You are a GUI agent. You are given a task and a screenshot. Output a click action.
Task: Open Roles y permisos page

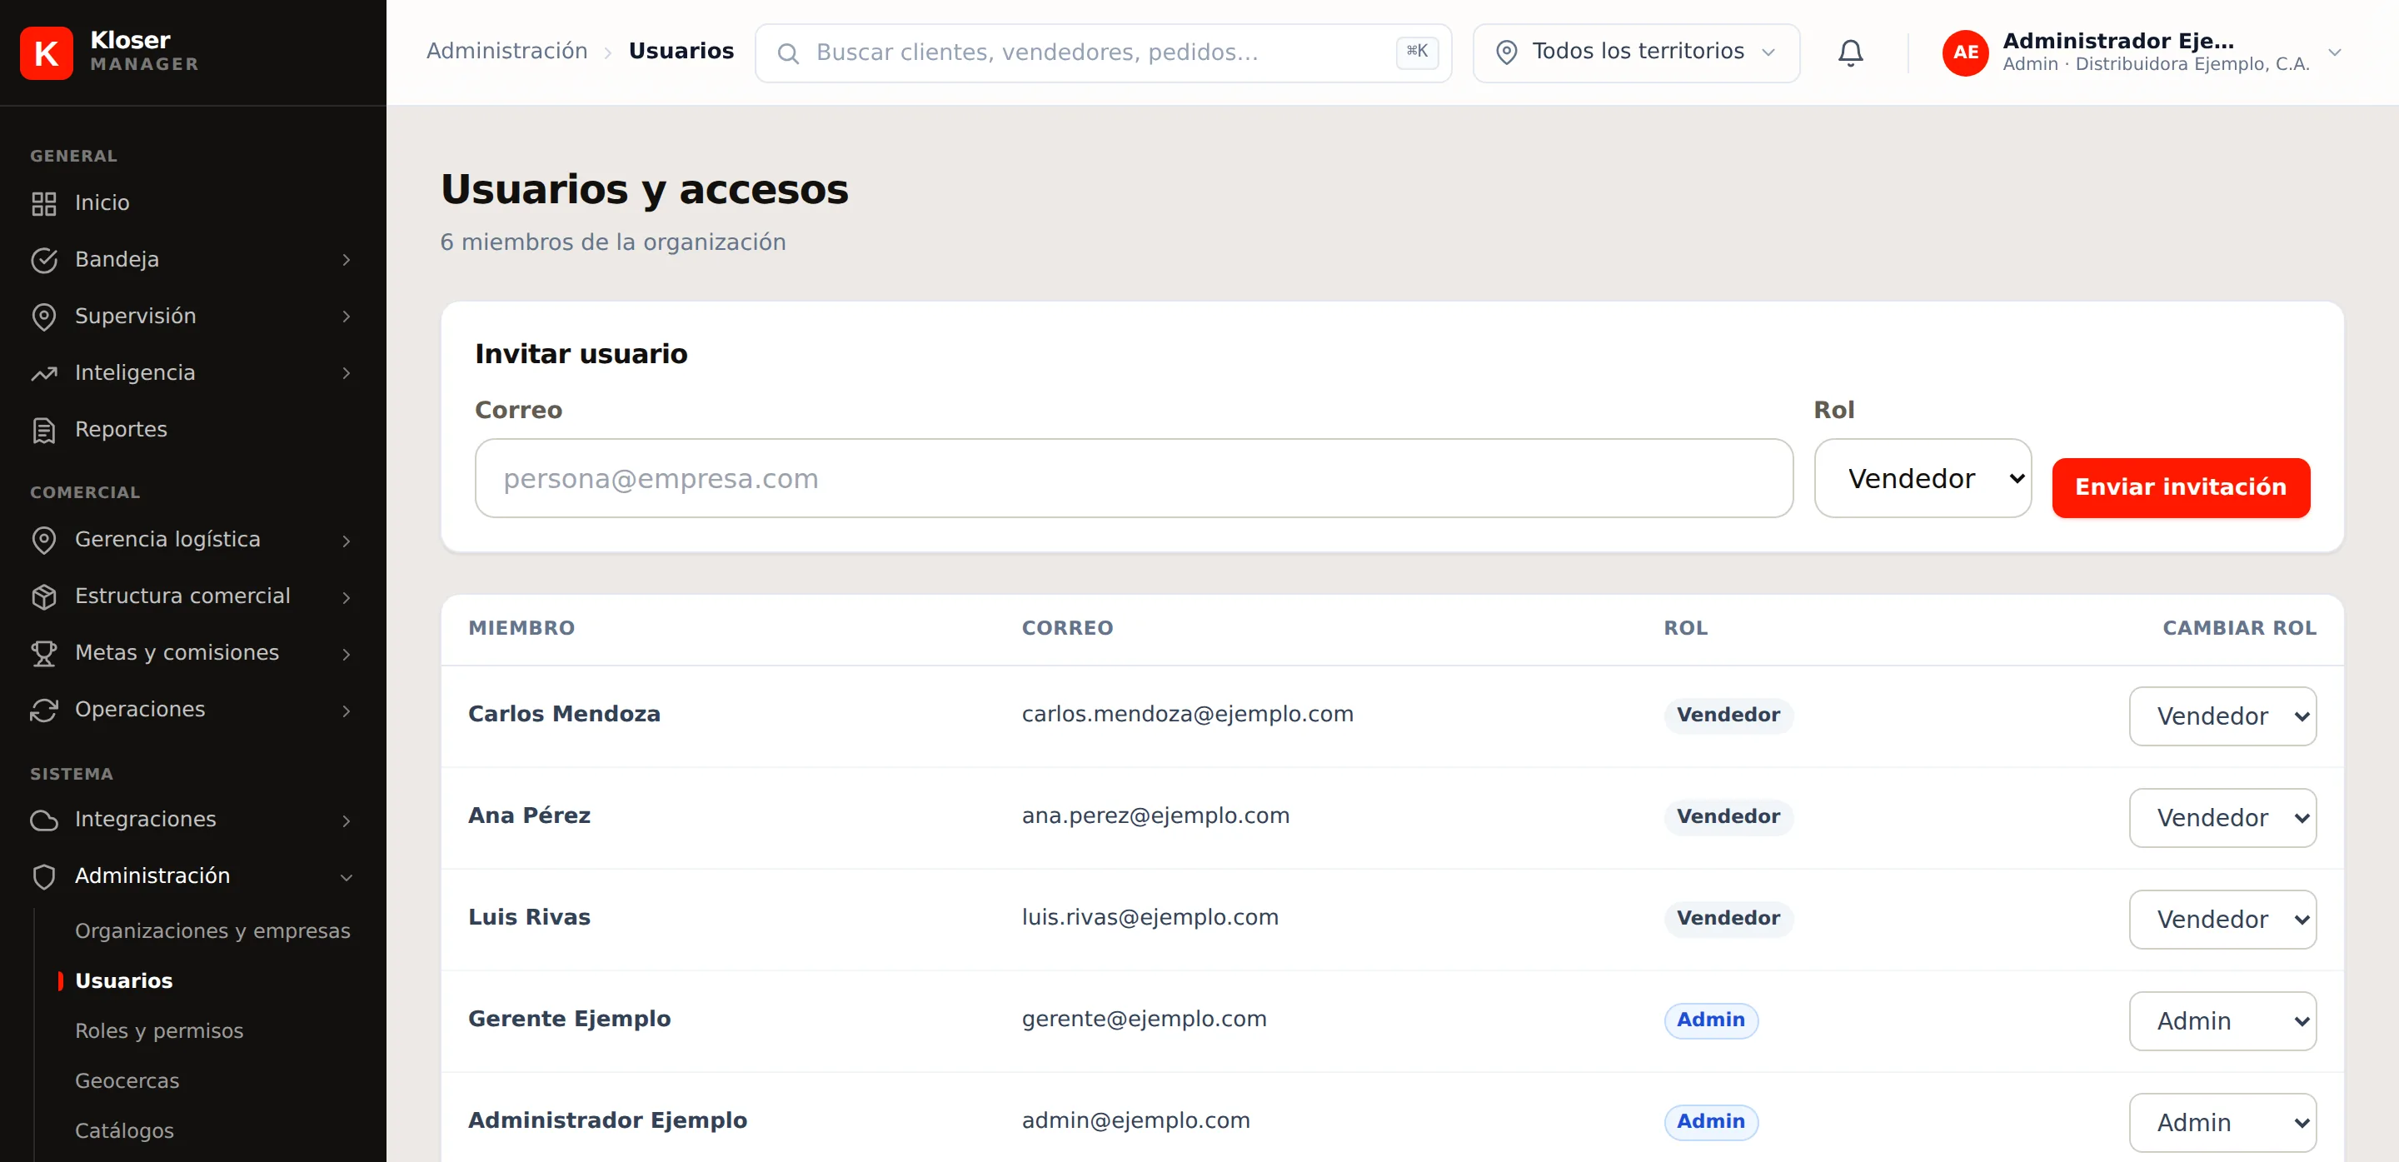(x=159, y=1030)
